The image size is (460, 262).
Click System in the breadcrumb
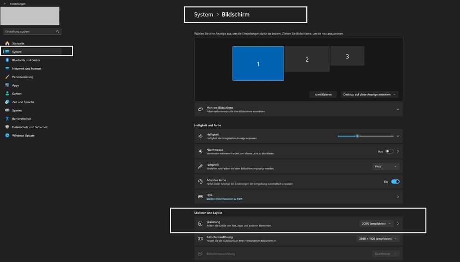click(x=204, y=14)
